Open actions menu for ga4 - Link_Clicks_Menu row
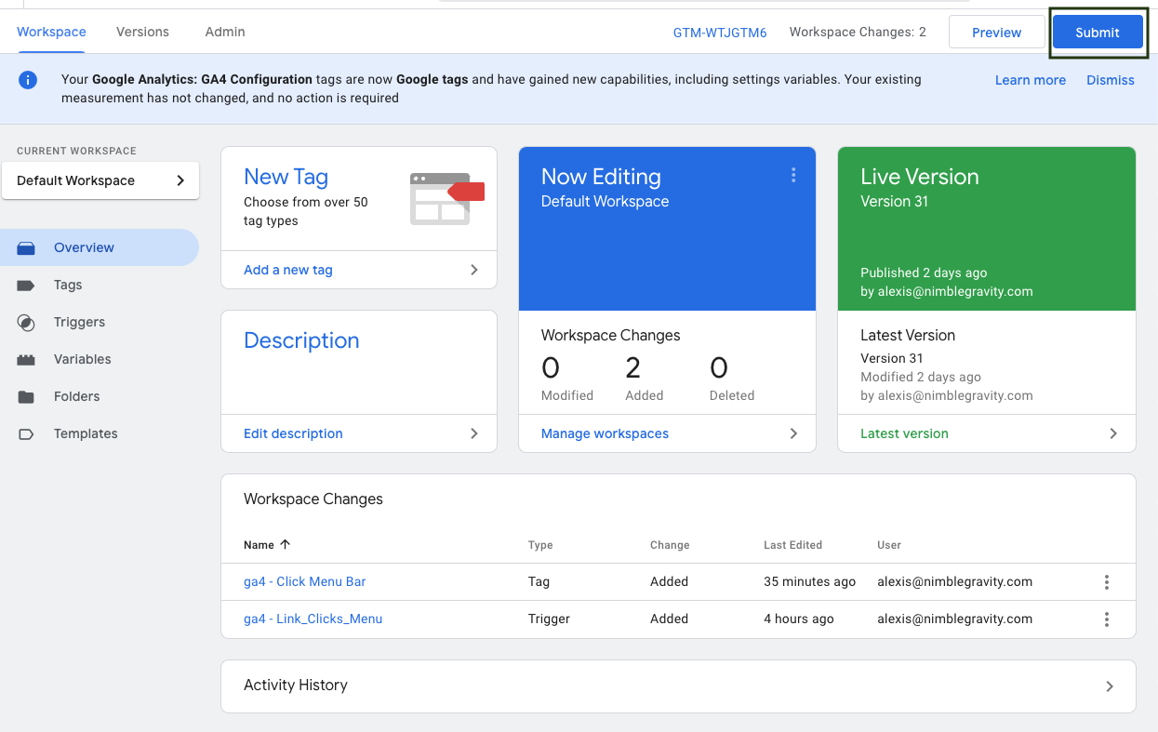 (x=1107, y=619)
